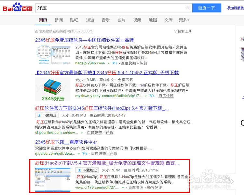Viewport: 244px width, 195px height.
Task: Click the V2 verification icon by haozip.2345.com
Action: click(x=115, y=63)
